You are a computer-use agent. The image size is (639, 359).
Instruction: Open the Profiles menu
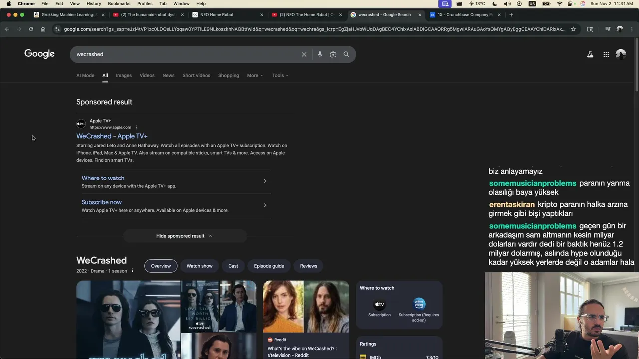click(145, 3)
